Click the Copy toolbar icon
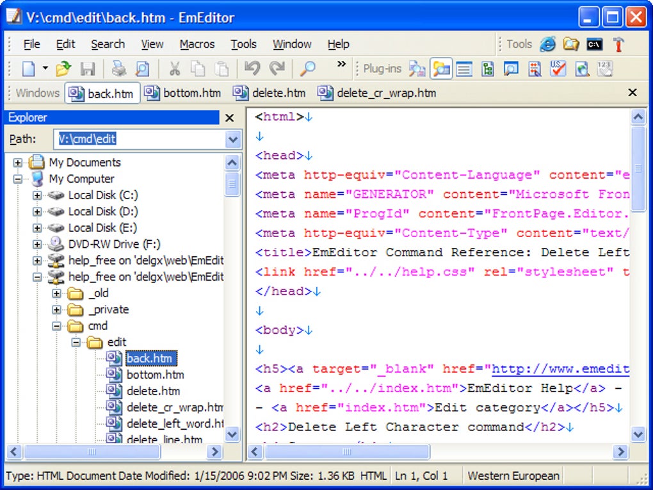The width and height of the screenshot is (653, 490). (198, 69)
